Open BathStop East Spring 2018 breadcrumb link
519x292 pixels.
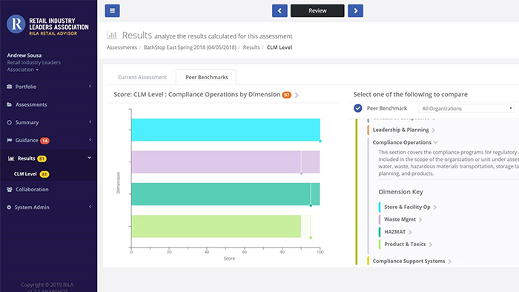(190, 47)
